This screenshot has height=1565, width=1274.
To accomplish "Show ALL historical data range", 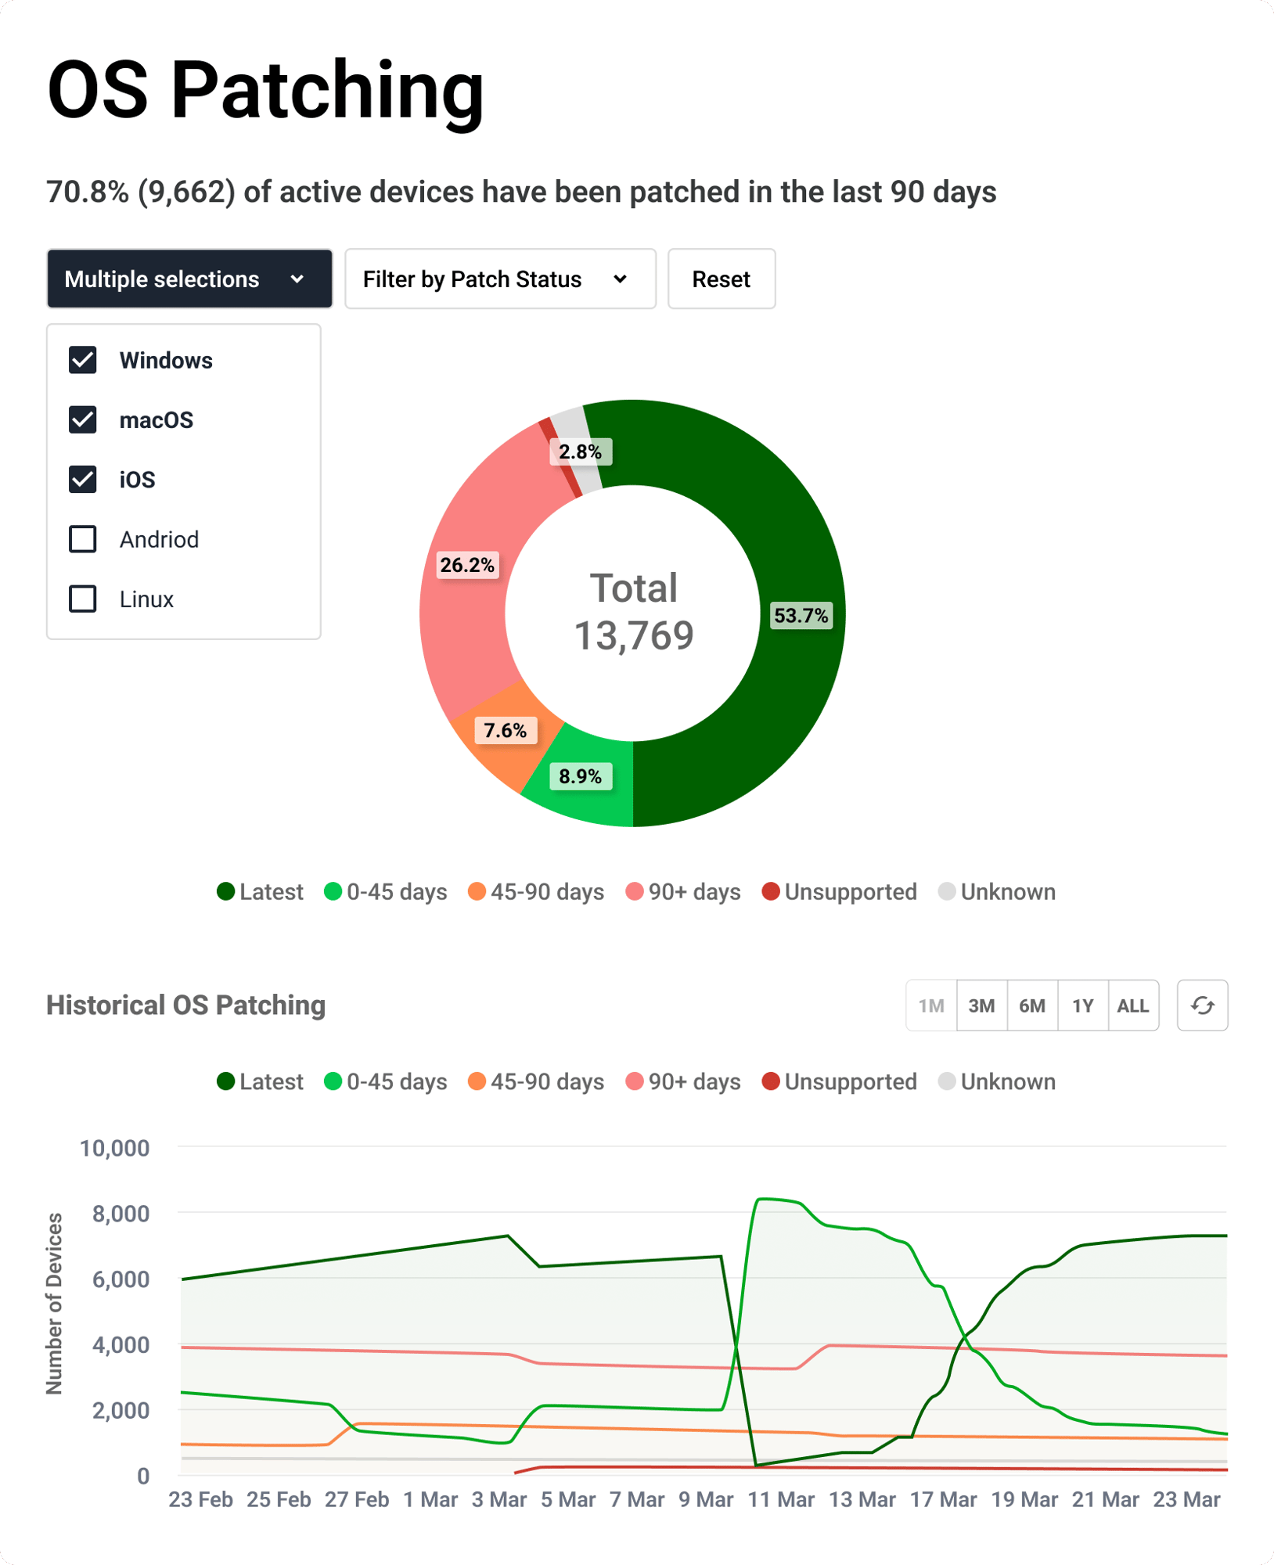I will point(1132,1006).
